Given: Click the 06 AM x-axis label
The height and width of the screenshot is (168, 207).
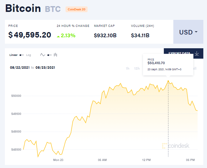Looking at the screenshot, I should tap(102, 160).
